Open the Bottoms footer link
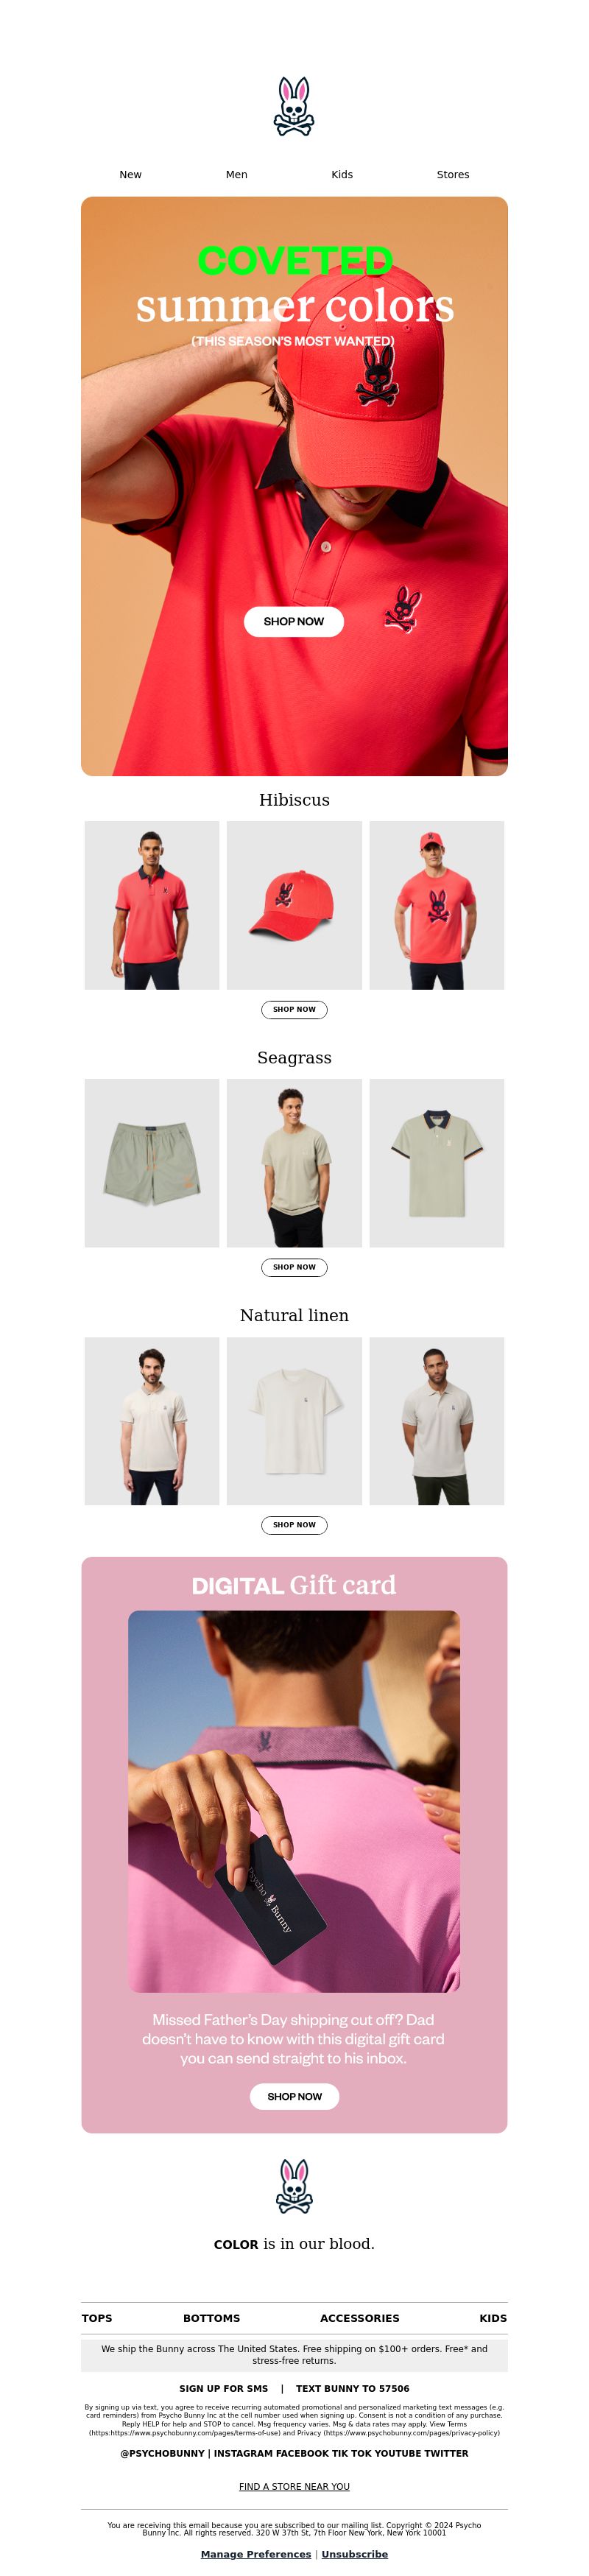Screen dimensions: 589x2576 click(x=211, y=2318)
